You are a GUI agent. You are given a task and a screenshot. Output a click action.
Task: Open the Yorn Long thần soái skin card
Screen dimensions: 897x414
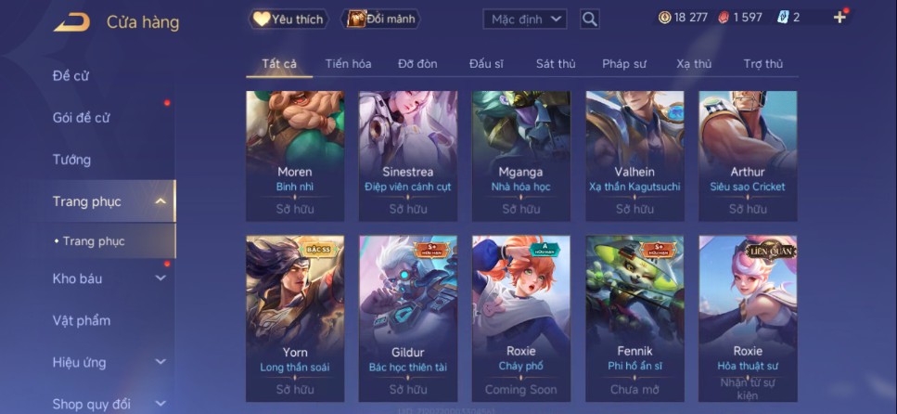point(295,318)
